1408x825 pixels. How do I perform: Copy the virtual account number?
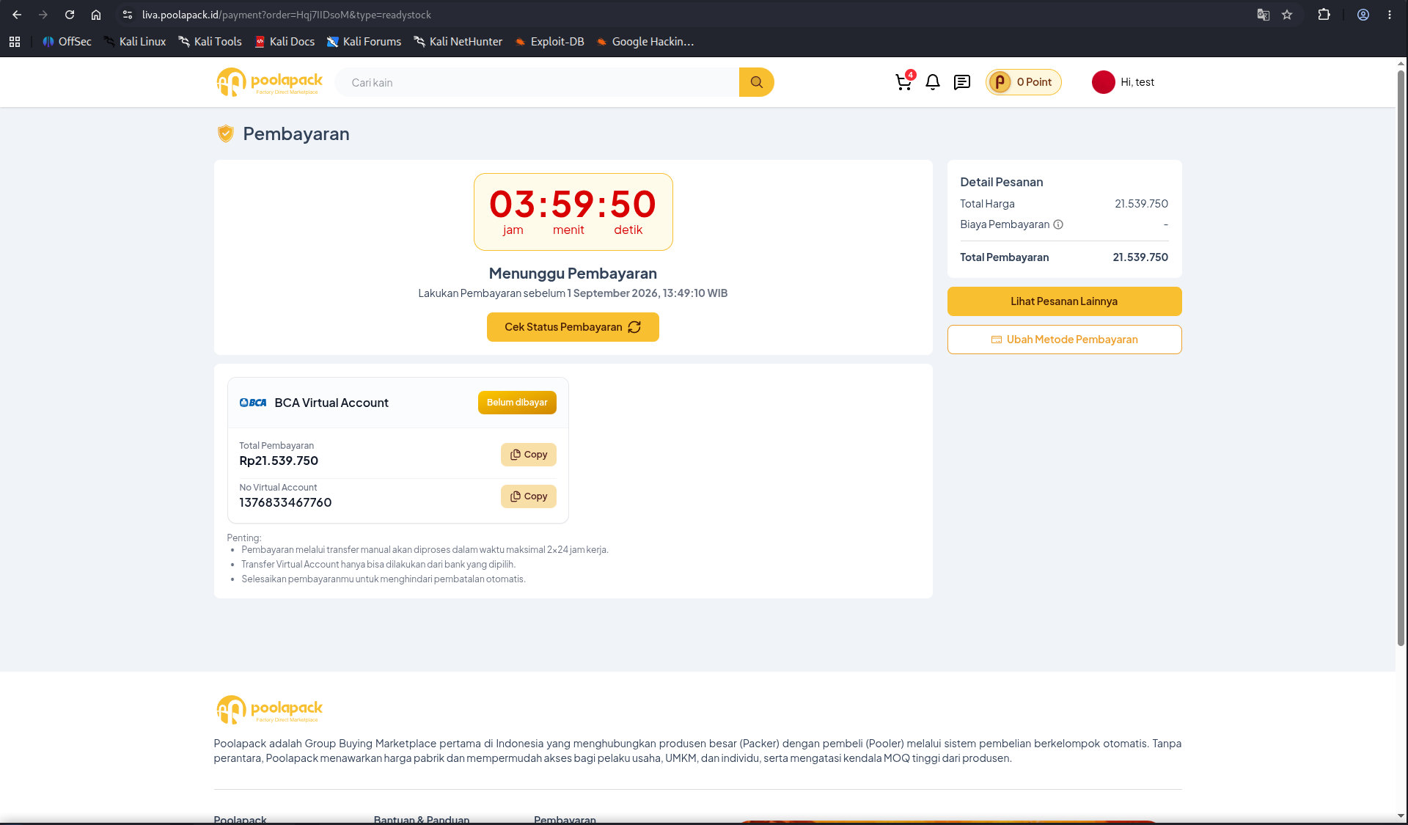click(528, 496)
